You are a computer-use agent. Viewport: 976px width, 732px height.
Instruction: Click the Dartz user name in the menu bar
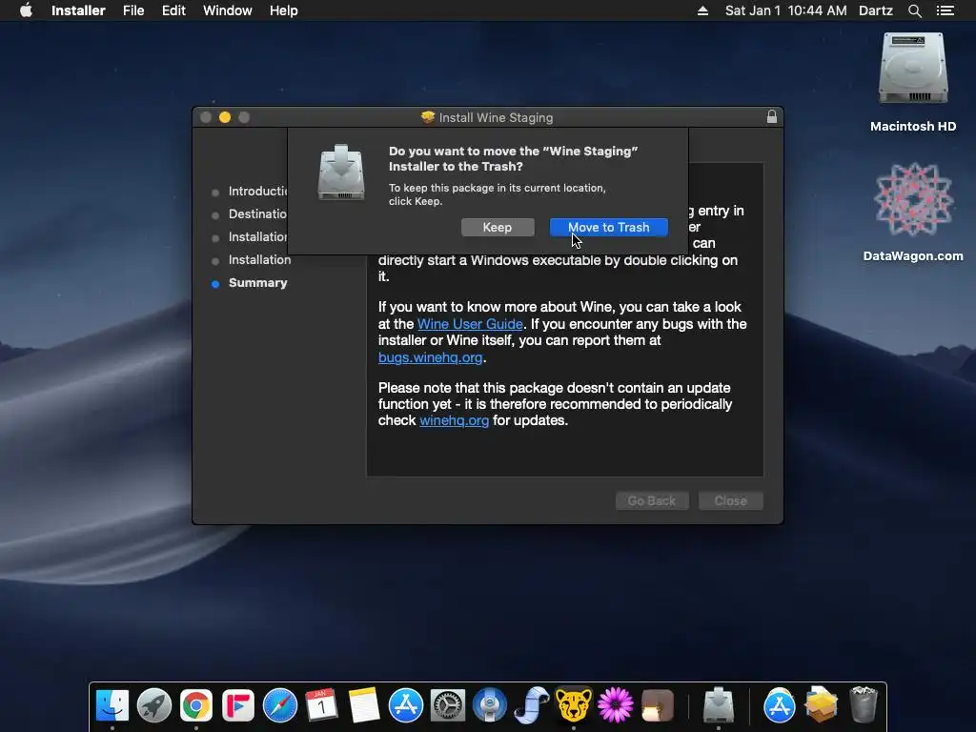coord(876,10)
